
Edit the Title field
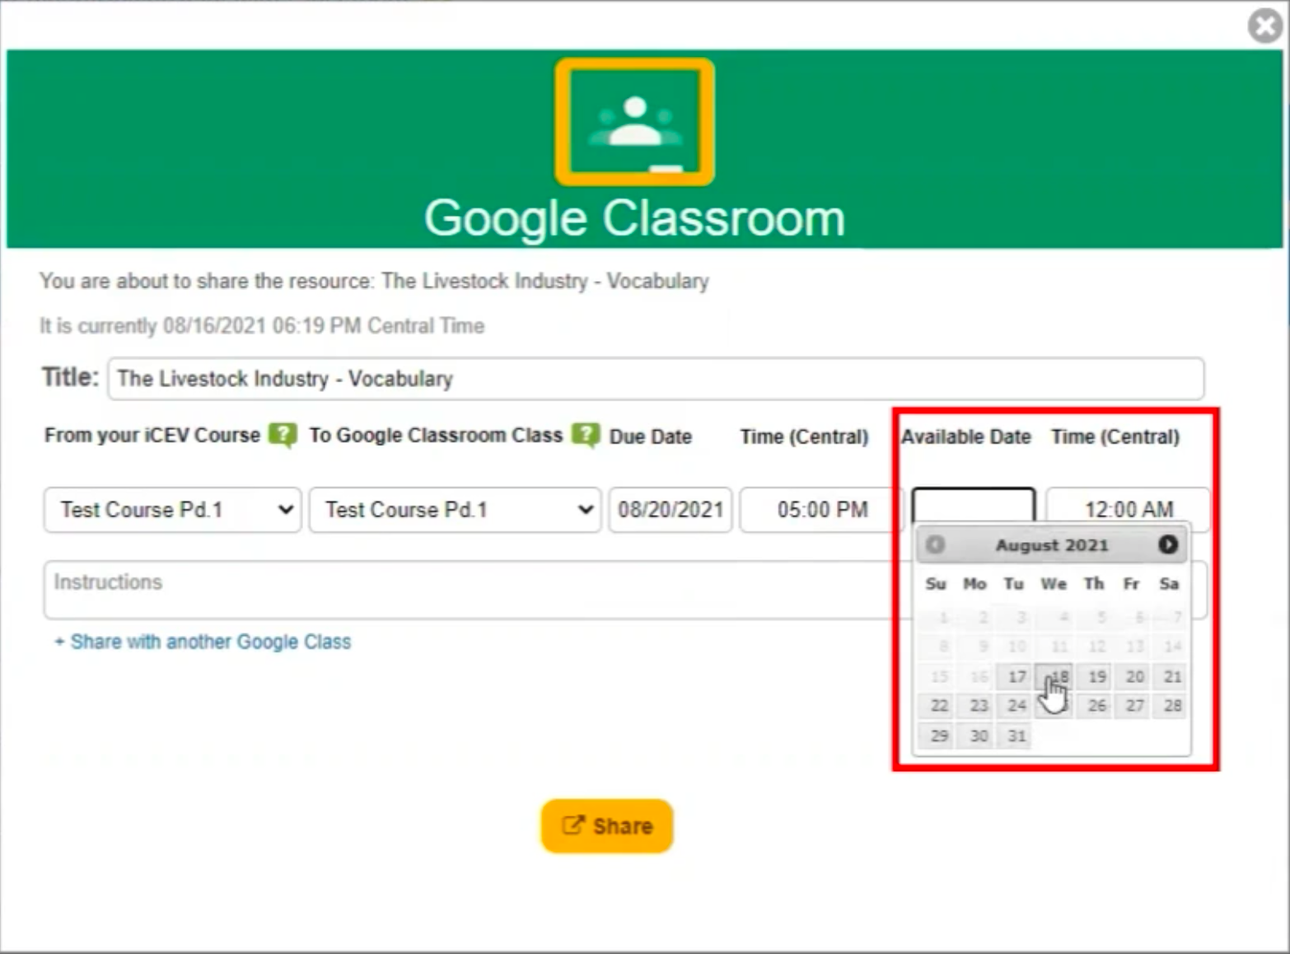(656, 379)
